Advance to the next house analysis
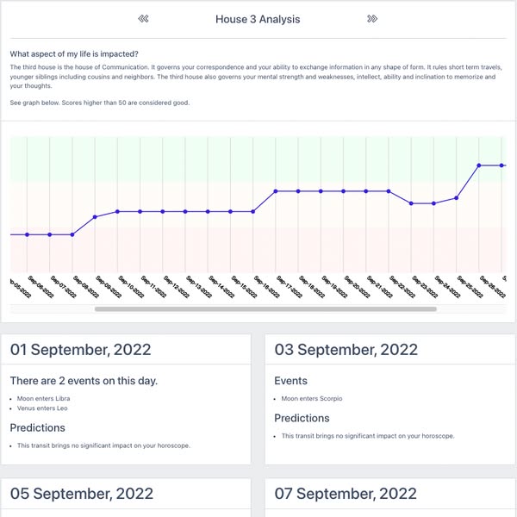 click(x=372, y=19)
